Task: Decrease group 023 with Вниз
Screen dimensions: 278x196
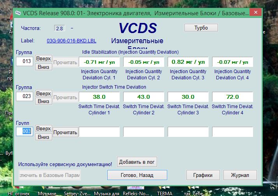Action: tap(43, 101)
